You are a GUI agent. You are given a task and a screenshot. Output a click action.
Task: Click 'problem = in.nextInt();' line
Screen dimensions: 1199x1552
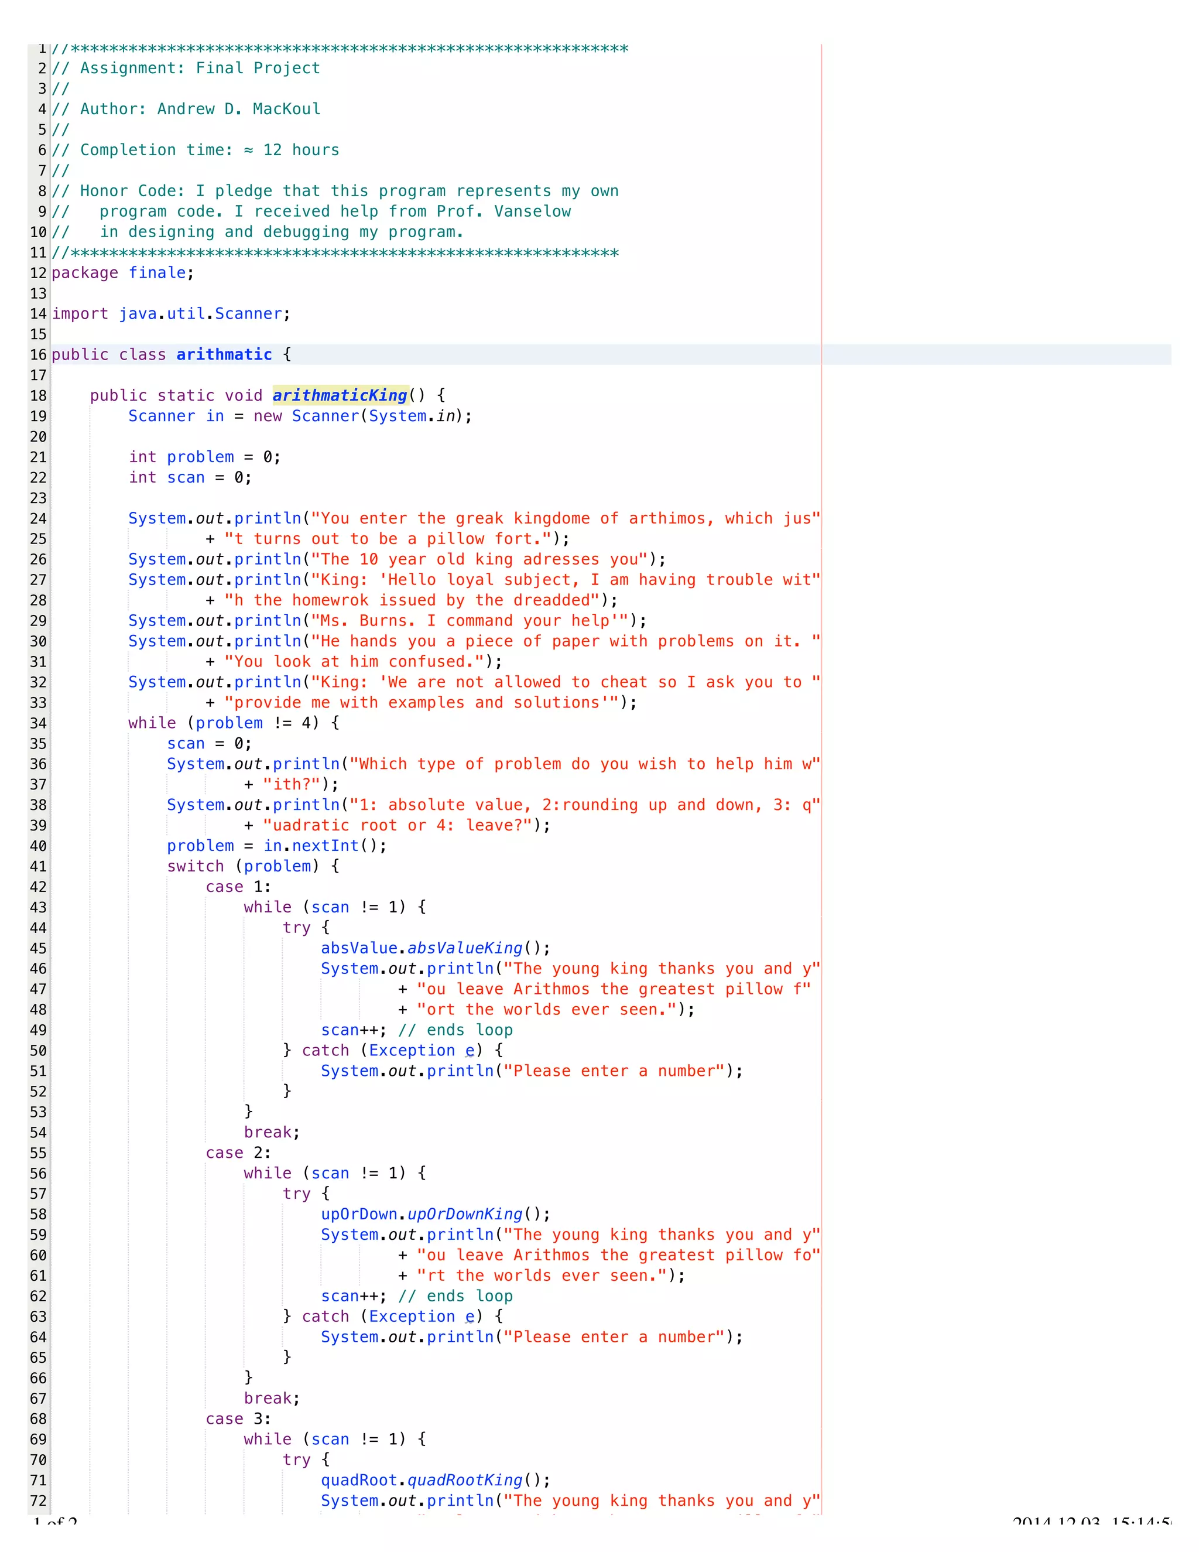[277, 846]
